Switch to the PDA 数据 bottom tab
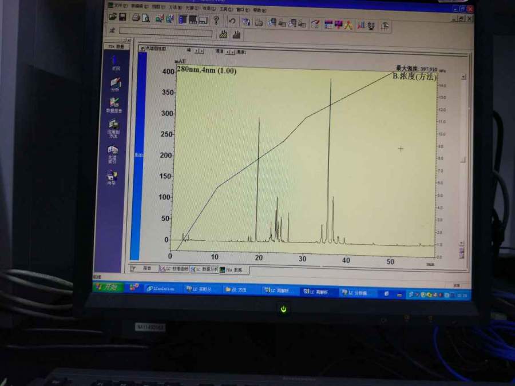The width and height of the screenshot is (515, 386). click(234, 270)
